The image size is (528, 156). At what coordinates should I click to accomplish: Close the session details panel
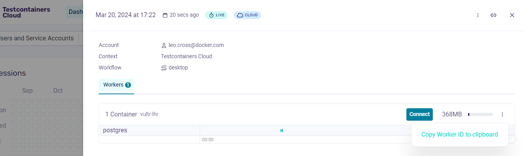[512, 15]
